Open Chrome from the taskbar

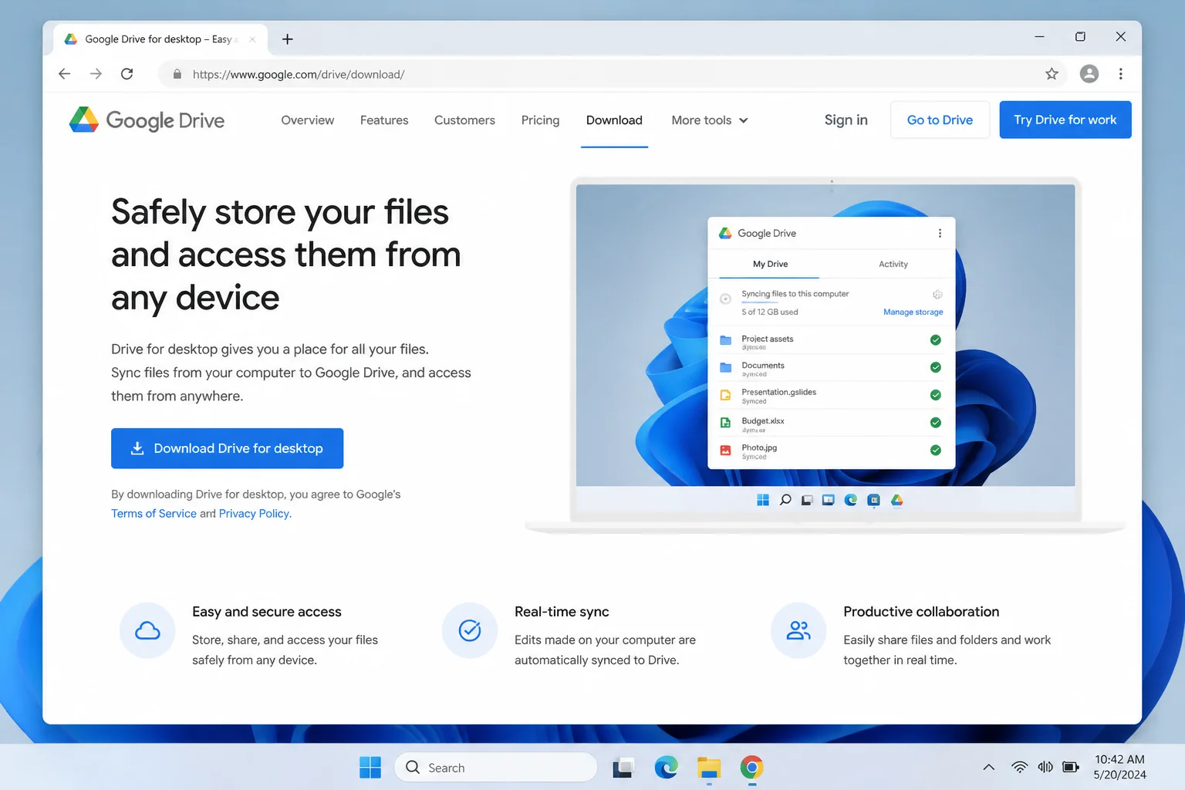(751, 768)
